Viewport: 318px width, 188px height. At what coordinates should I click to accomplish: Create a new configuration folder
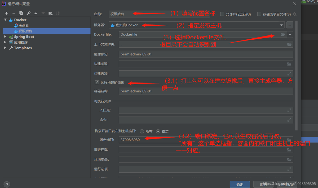50,13
